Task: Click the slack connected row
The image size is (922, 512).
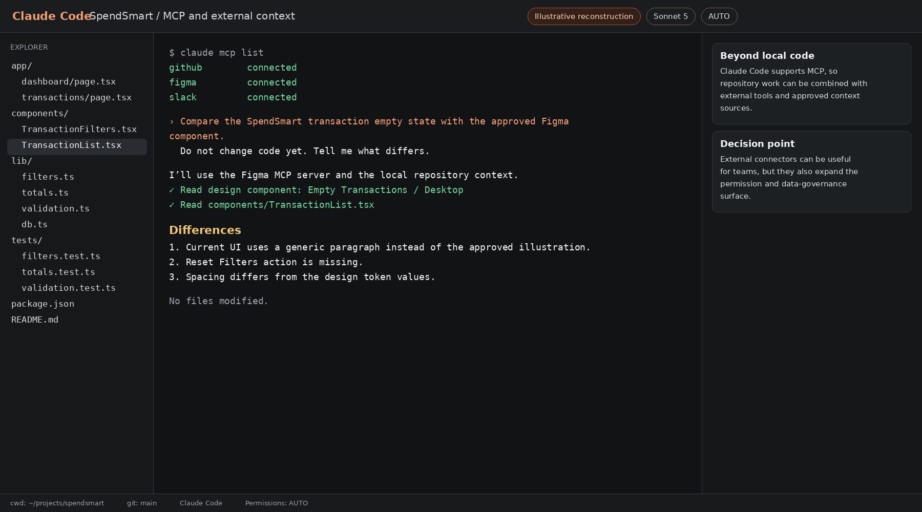Action: coord(233,97)
